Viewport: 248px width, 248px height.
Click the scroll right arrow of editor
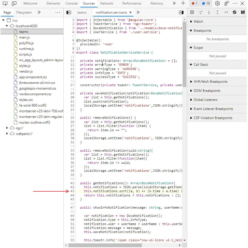coord(180,245)
